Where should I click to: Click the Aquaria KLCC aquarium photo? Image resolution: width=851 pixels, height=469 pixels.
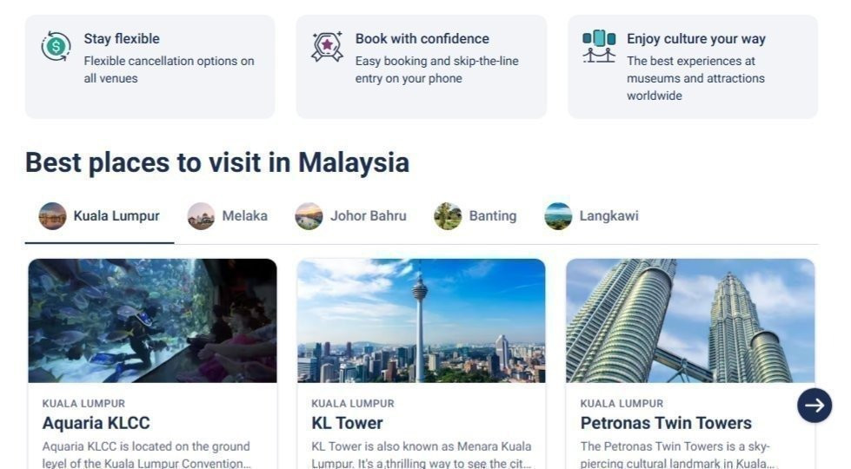click(152, 320)
